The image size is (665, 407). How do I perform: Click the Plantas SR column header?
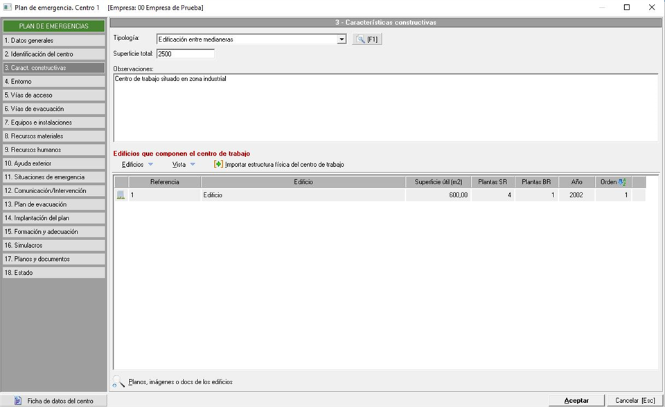(493, 182)
